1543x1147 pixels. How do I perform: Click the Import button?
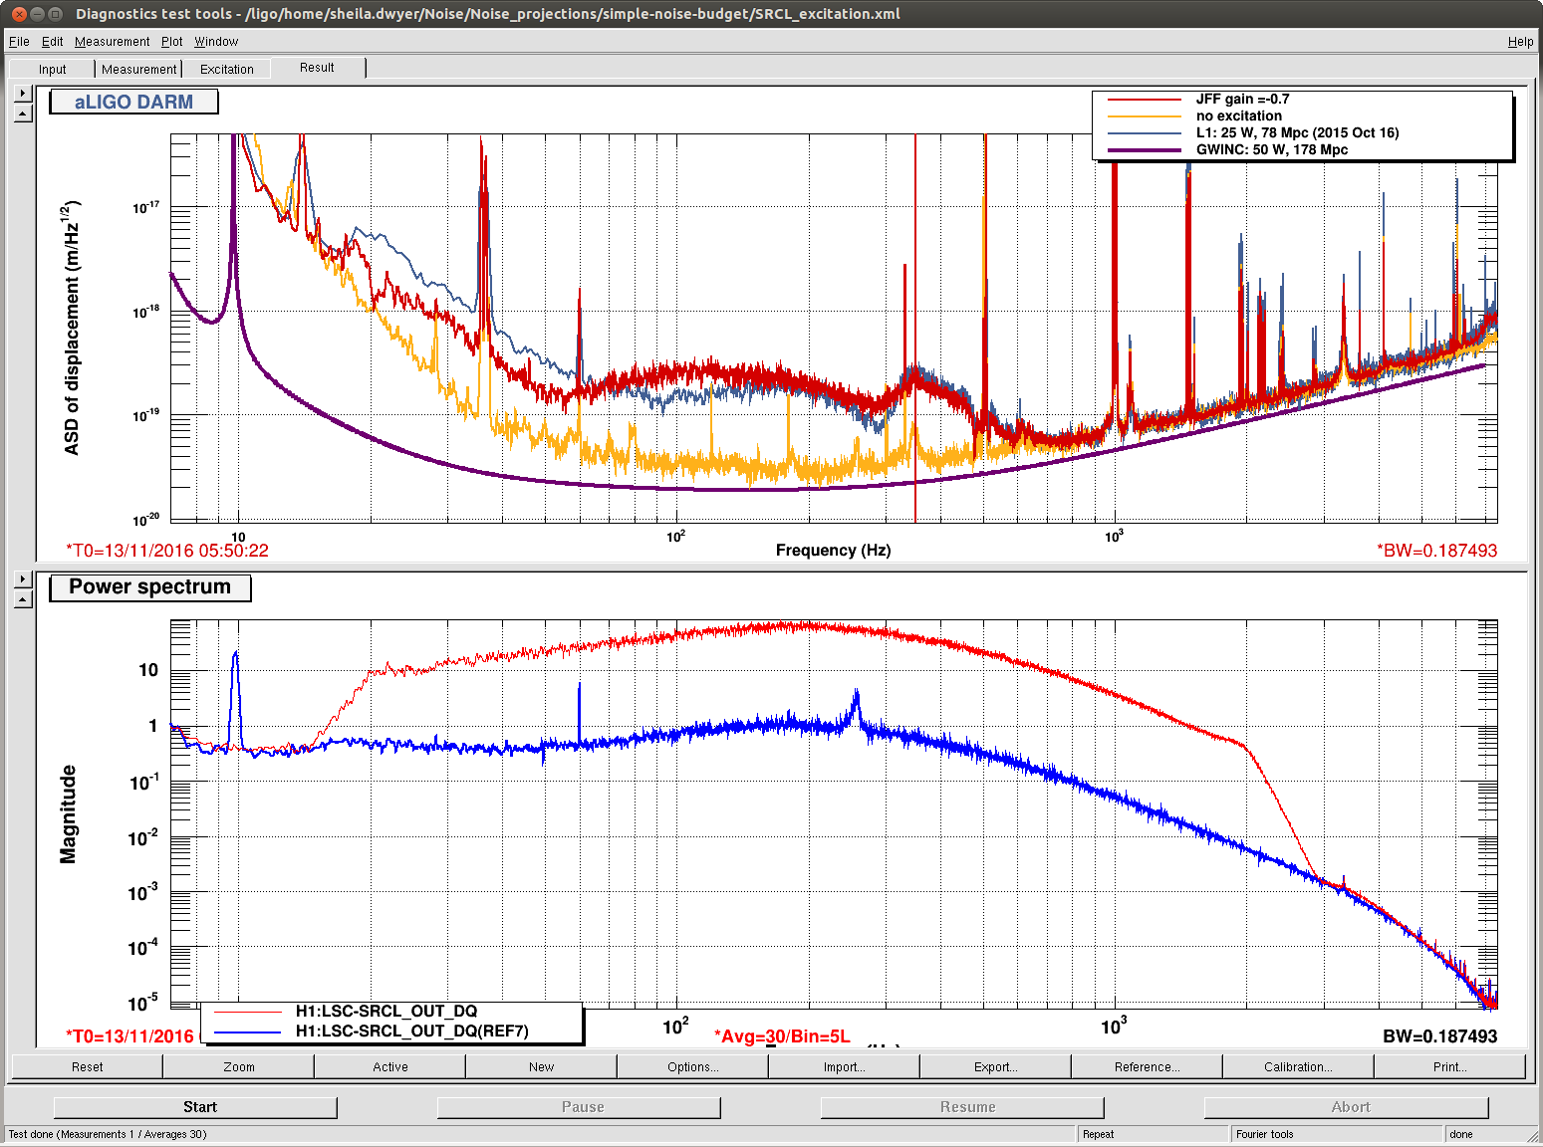844,1066
